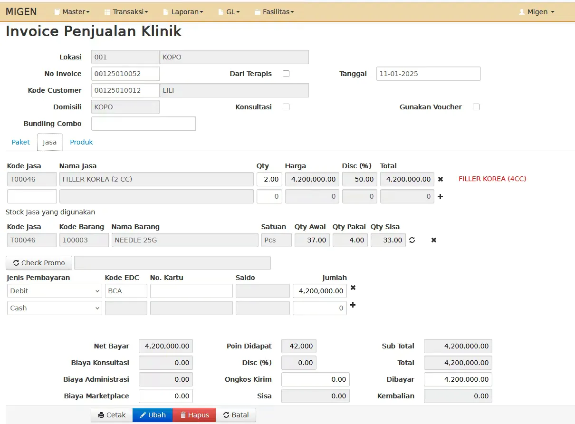Click the Cetak print button
The height and width of the screenshot is (424, 575).
tap(112, 415)
